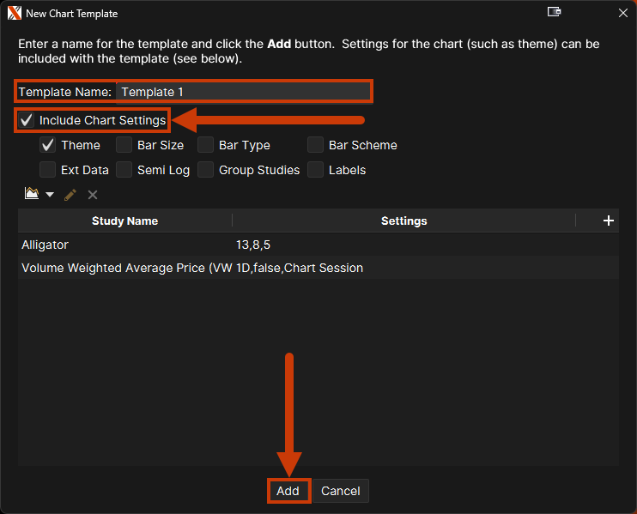Image resolution: width=637 pixels, height=514 pixels.
Task: Enable Group Studies checkbox
Action: click(x=206, y=170)
